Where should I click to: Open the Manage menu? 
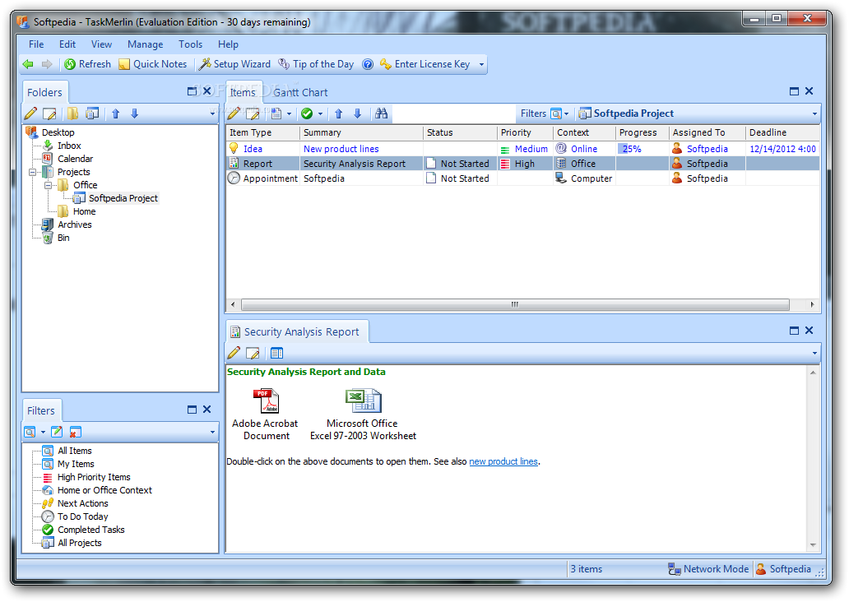(145, 44)
